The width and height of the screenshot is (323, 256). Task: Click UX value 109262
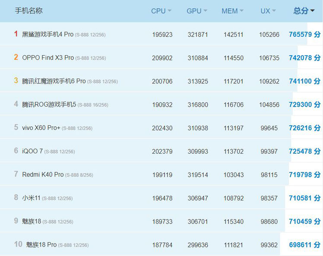pyautogui.click(x=269, y=81)
